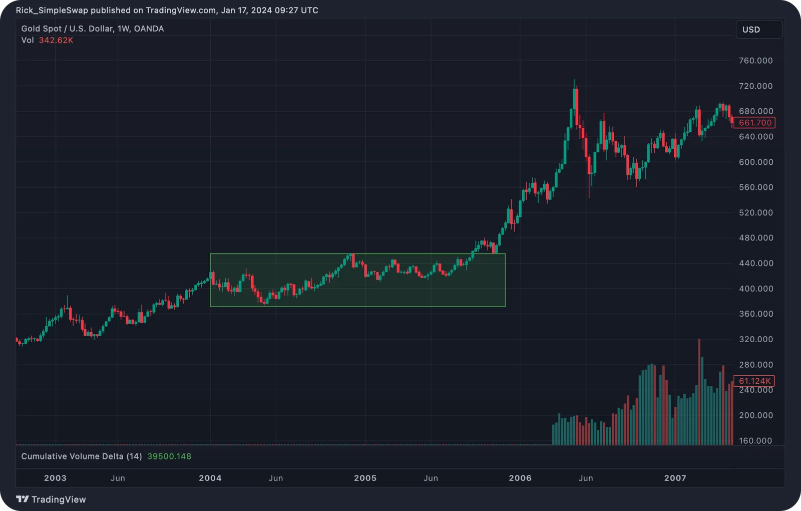Click the 61.124K volume value label

[x=754, y=381]
